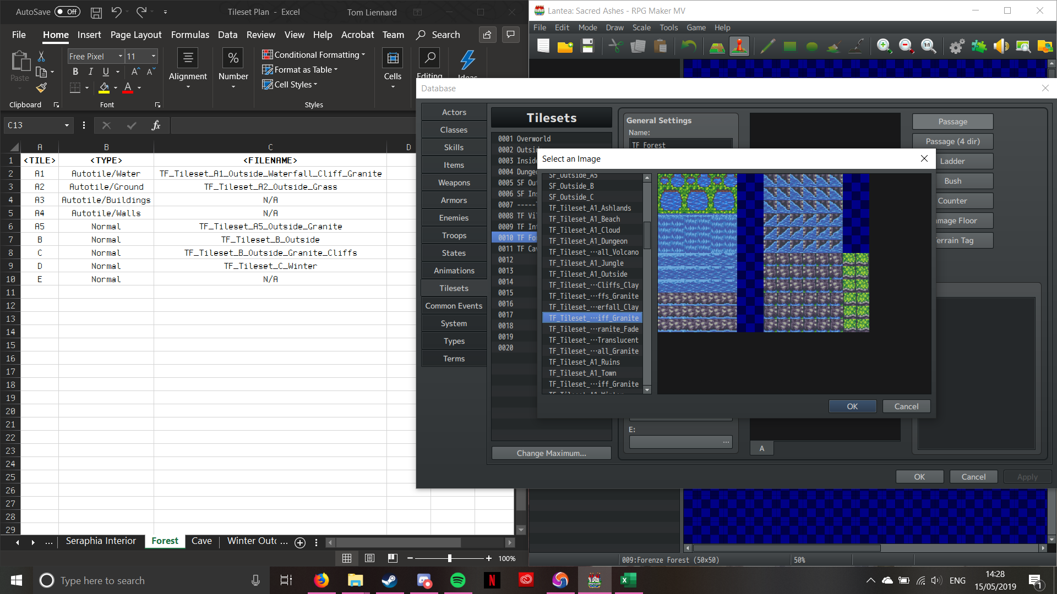Click the Save Project floppy icon
1057x594 pixels.
click(x=587, y=47)
